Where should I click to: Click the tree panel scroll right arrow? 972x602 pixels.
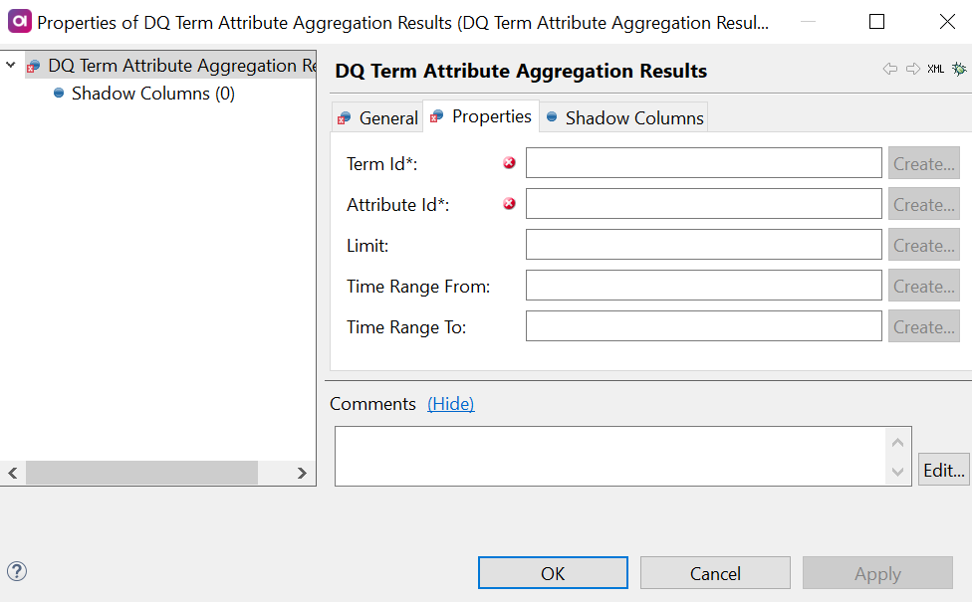click(302, 474)
